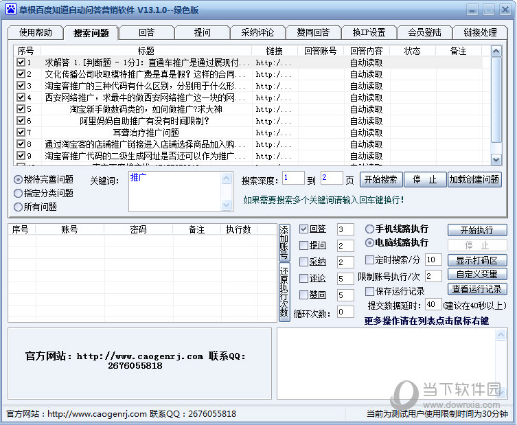Viewport: 517px width, 425px height.
Task: Open the 采纳评论 tab
Action: 257,32
